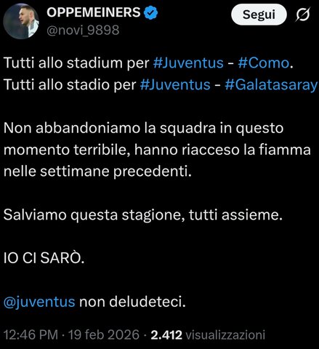Click the 'non deludeteci.' text
The width and height of the screenshot is (319, 349).
click(x=132, y=302)
